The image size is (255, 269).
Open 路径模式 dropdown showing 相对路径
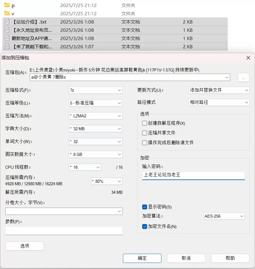tap(219, 102)
